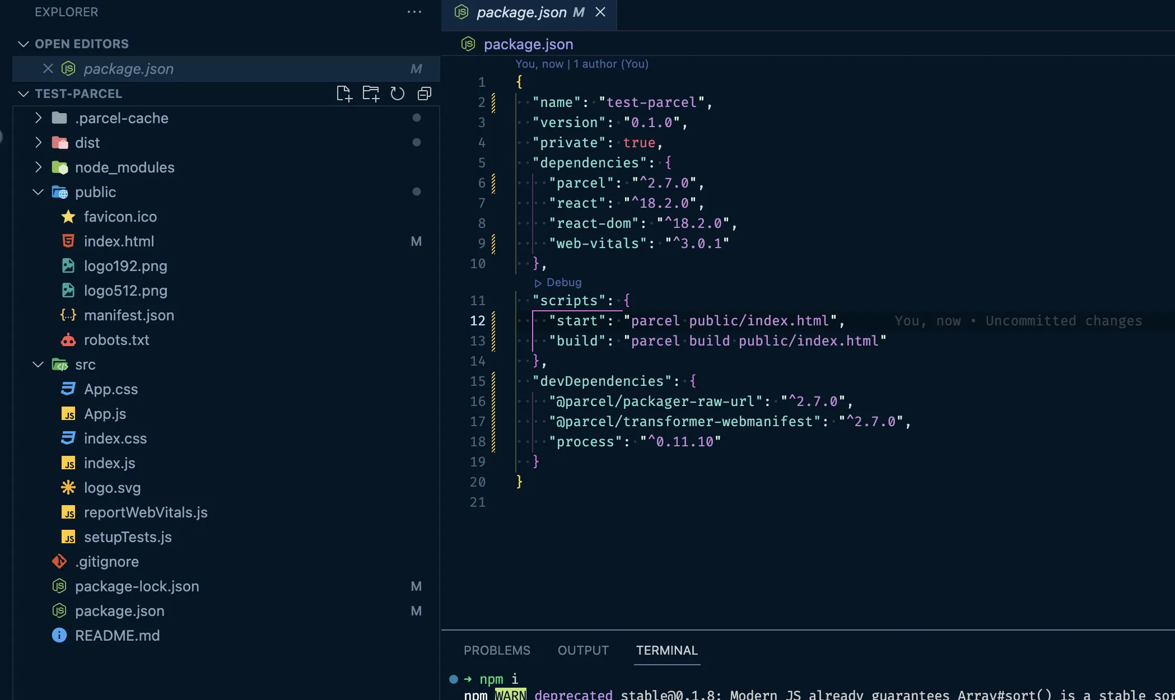Switch to the Problems panel tab
The width and height of the screenshot is (1175, 700).
point(497,651)
